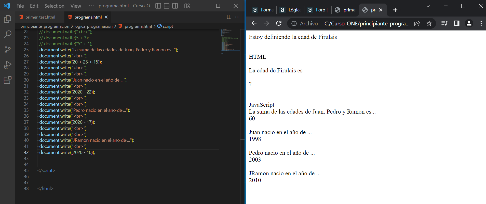
Task: Open a new browser tab
Action: click(395, 10)
